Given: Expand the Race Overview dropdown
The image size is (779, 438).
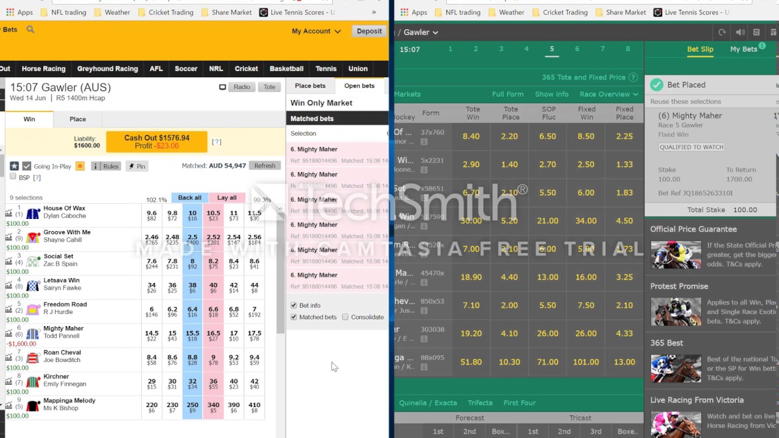Looking at the screenshot, I should coord(609,94).
